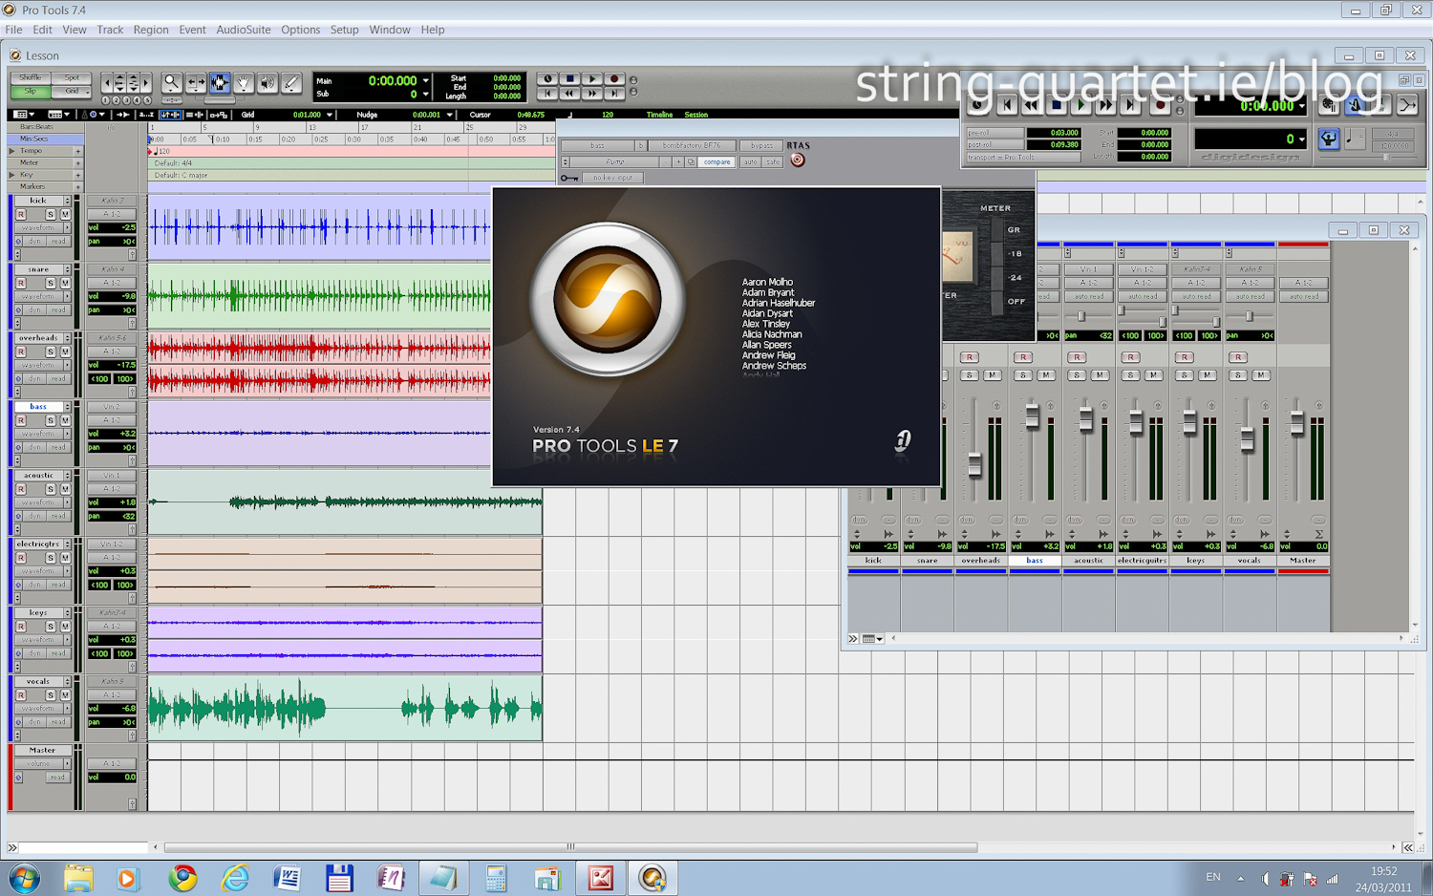This screenshot has width=1433, height=896.
Task: Solo the bass channel in the Mix window
Action: click(1024, 375)
